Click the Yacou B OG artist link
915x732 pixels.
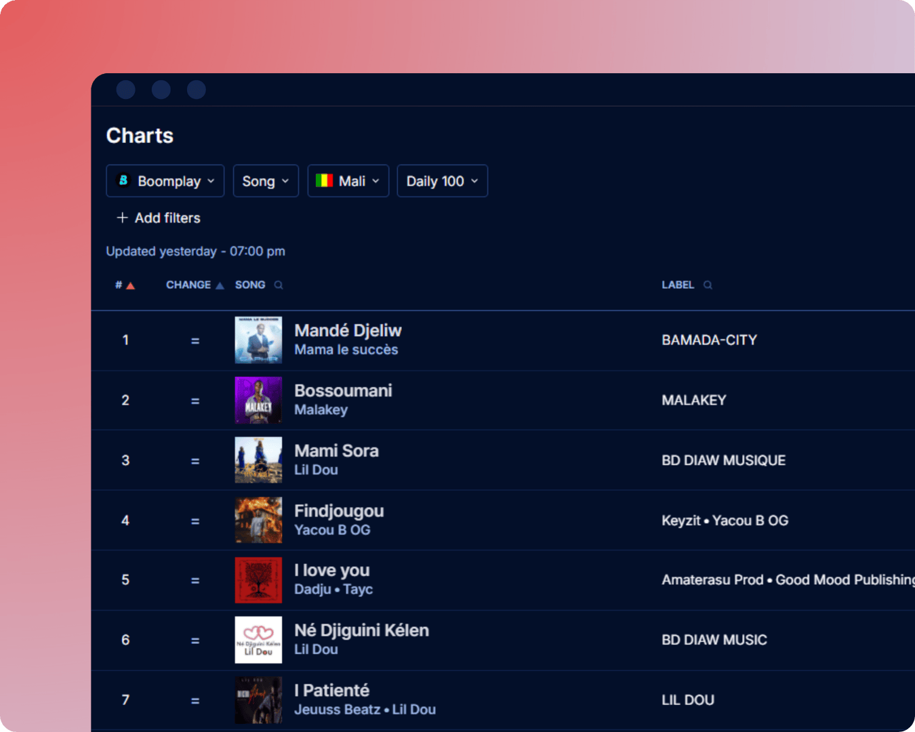[332, 530]
